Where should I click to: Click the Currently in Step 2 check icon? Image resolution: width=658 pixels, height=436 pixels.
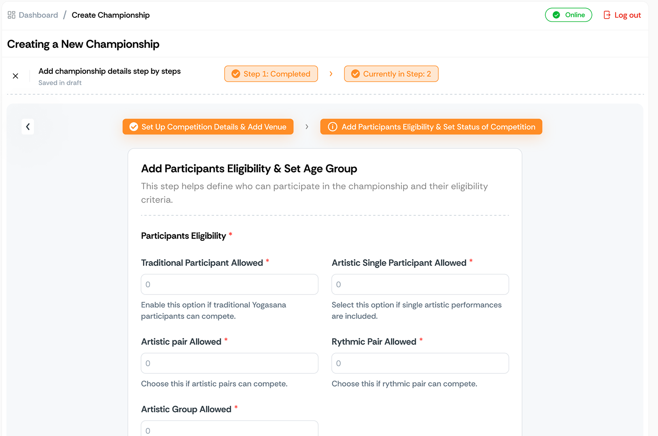[355, 74]
